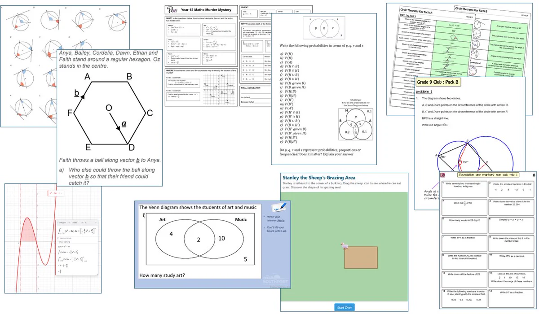The width and height of the screenshot is (539, 314).
Task: Click the number 2 in the Venn intersection
Action: pos(198,240)
